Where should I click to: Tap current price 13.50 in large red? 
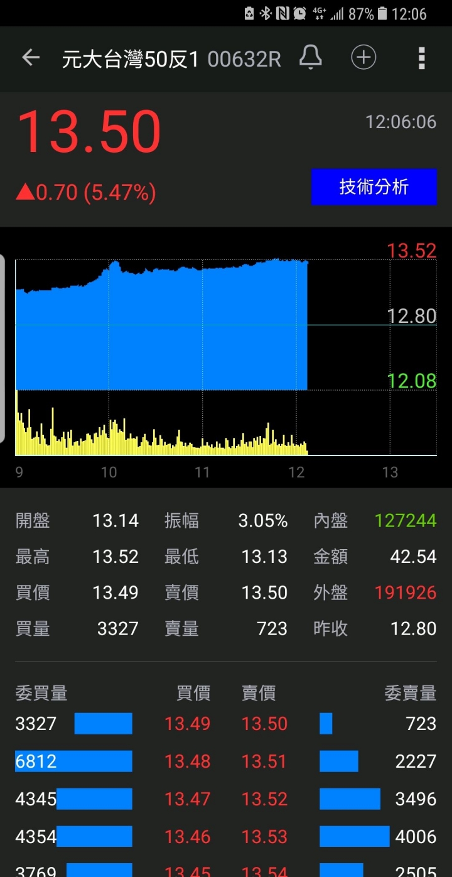pyautogui.click(x=89, y=131)
